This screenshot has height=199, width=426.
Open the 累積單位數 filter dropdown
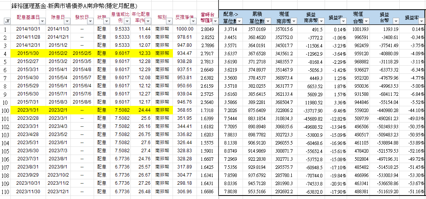[x=268, y=21]
